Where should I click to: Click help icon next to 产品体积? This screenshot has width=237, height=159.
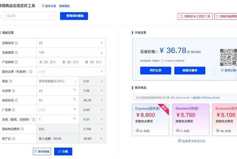(x=16, y=62)
